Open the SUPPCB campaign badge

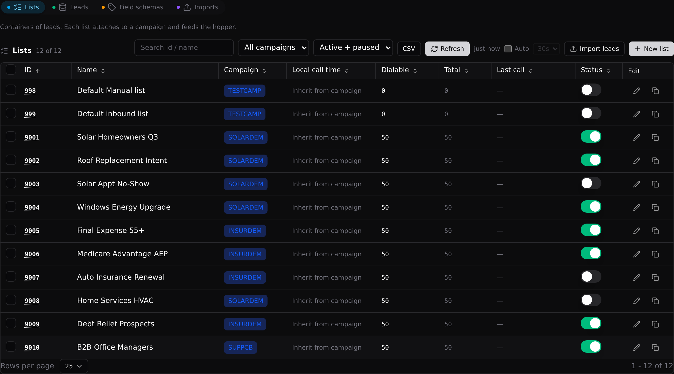240,348
